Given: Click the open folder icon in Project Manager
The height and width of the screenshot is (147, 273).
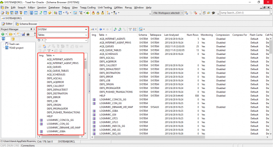Looking at the screenshot, I should 11,34.
